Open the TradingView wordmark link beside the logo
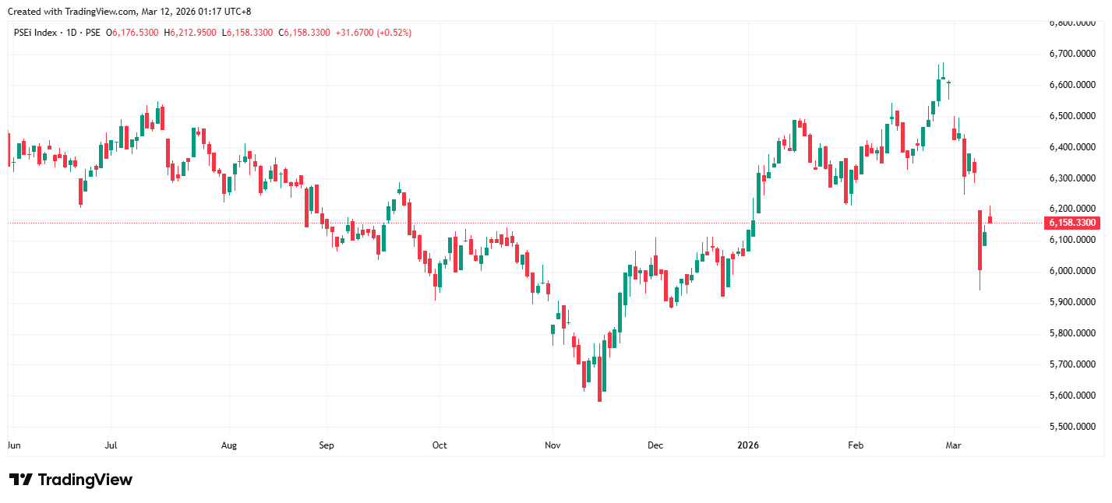1112x503 pixels. (x=85, y=480)
